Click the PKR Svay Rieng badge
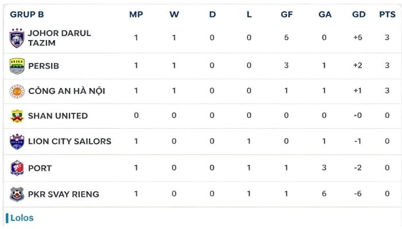The width and height of the screenshot is (402, 229). pos(17,194)
